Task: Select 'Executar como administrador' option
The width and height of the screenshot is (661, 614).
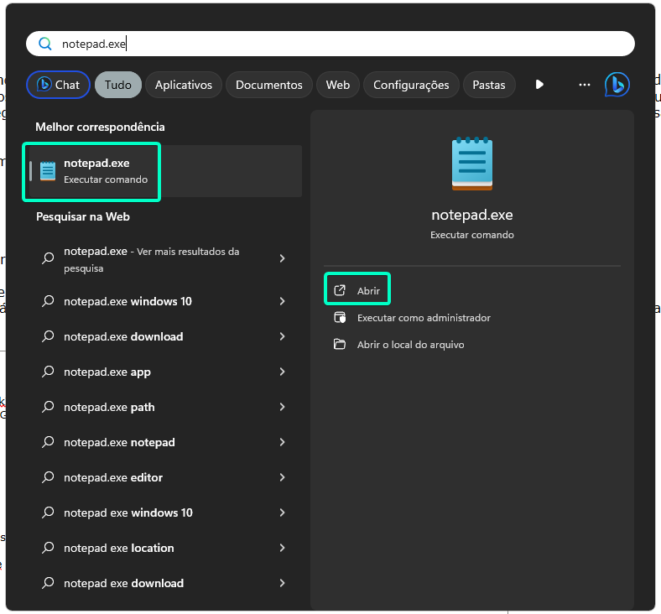Action: pyautogui.click(x=423, y=318)
